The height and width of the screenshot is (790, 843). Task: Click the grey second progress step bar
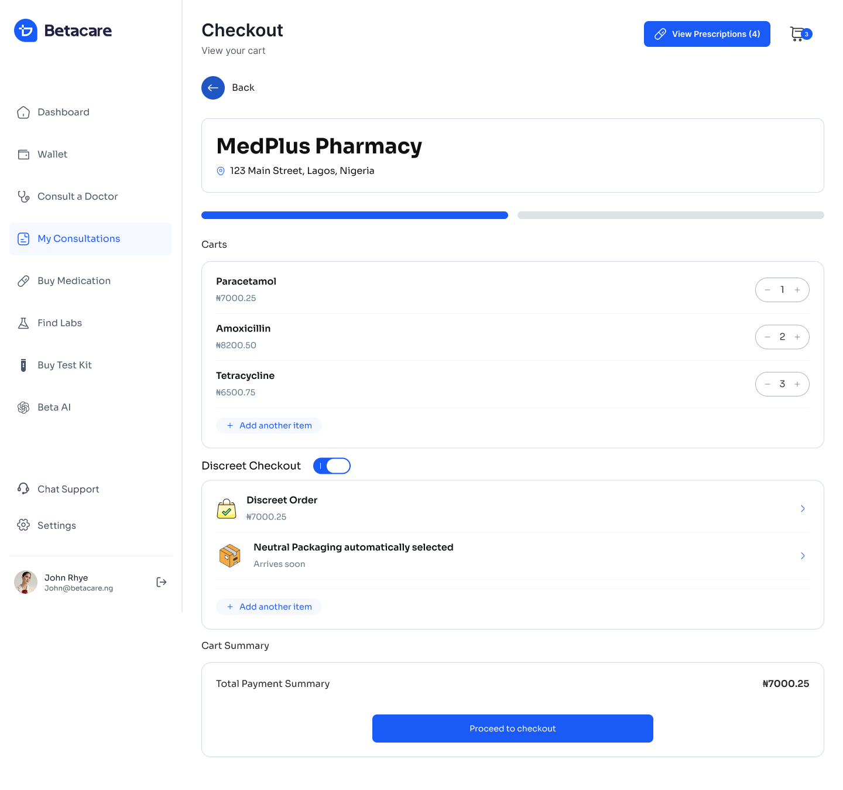point(671,216)
